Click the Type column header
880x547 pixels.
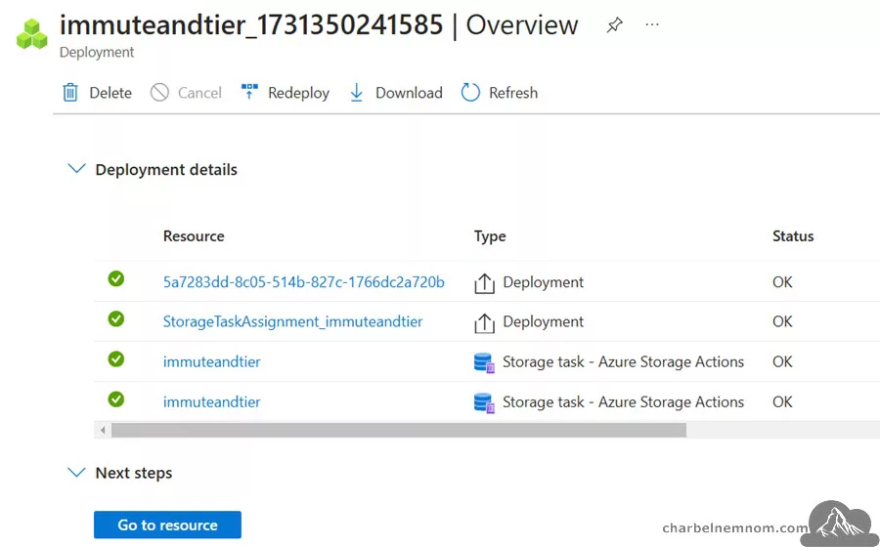(x=490, y=236)
